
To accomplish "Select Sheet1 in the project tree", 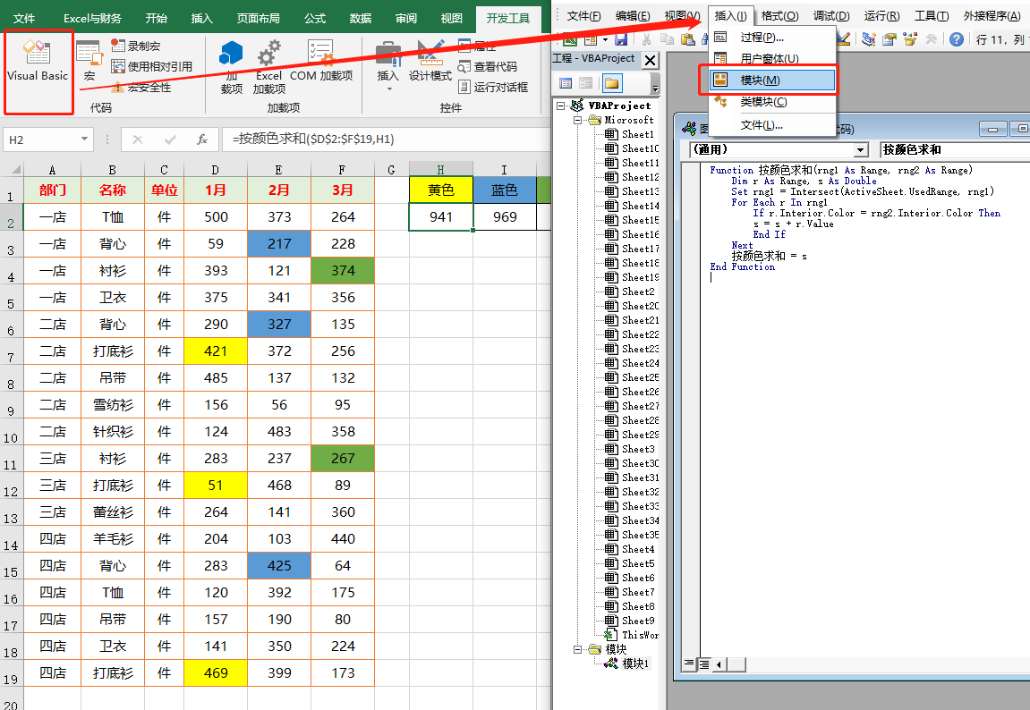I will click(x=629, y=134).
